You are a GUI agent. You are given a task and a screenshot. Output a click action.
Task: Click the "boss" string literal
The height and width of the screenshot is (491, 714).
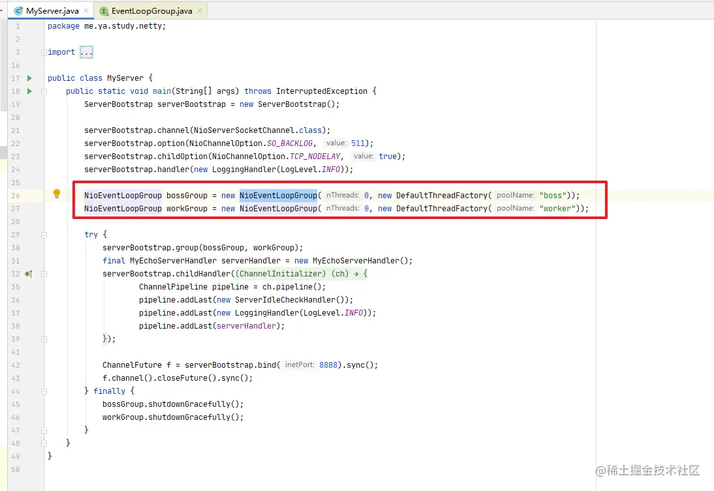[553, 196]
